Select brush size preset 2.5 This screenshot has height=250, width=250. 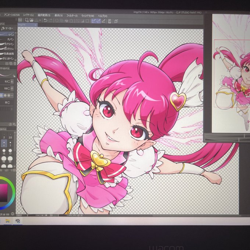(x=10, y=136)
